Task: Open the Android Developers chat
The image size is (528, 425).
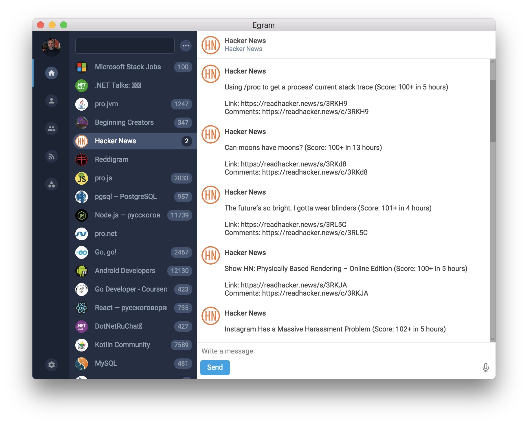Action: (135, 271)
